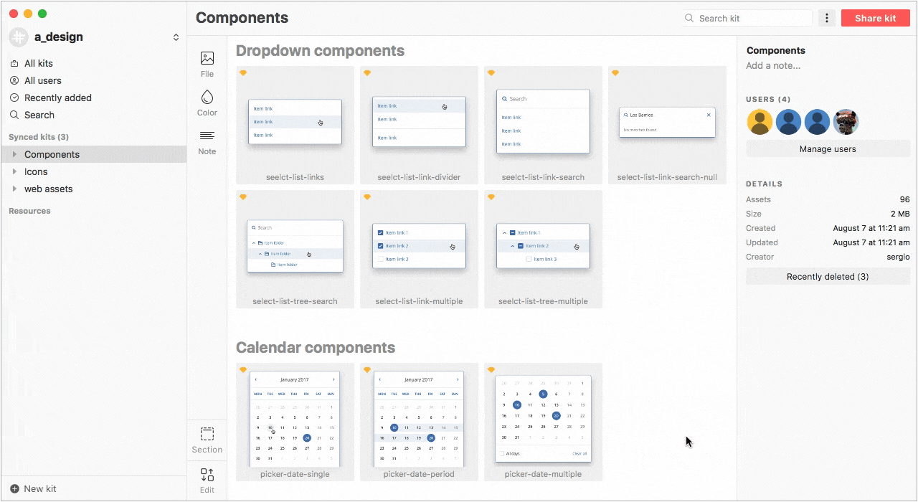Open Recently added in sidebar
This screenshot has height=502, width=918.
tap(57, 98)
